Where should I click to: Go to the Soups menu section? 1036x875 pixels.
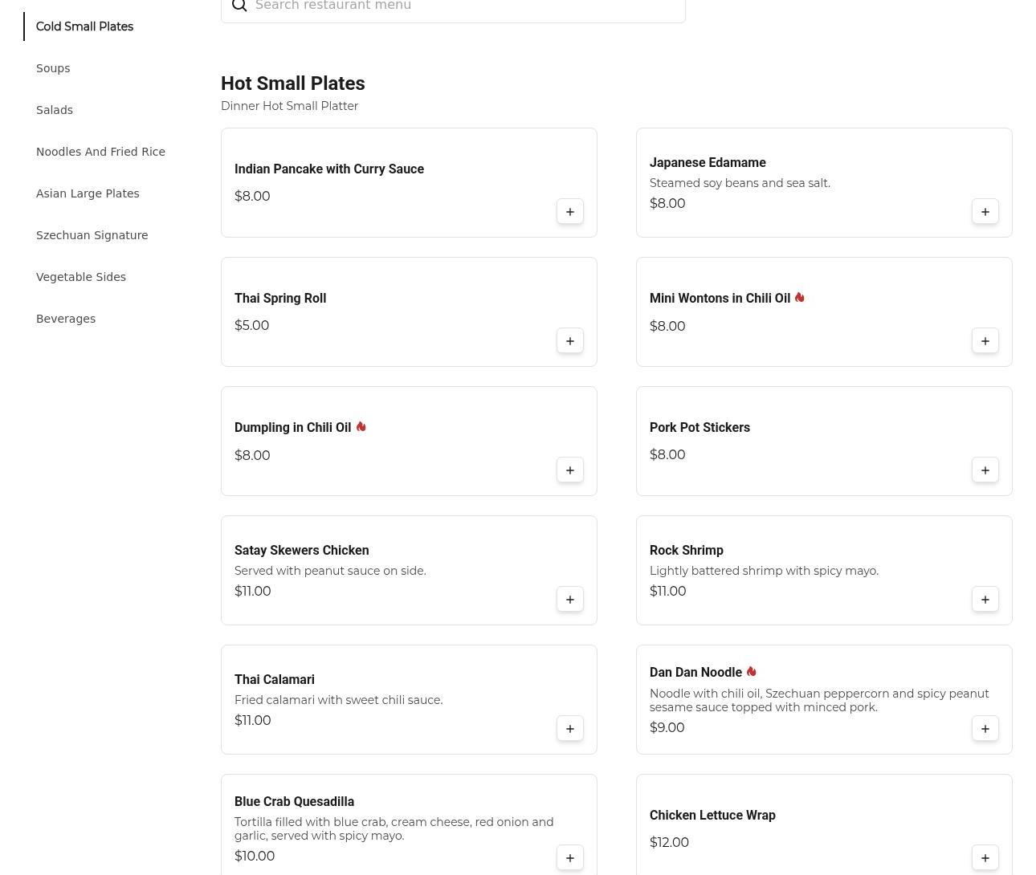pyautogui.click(x=53, y=68)
